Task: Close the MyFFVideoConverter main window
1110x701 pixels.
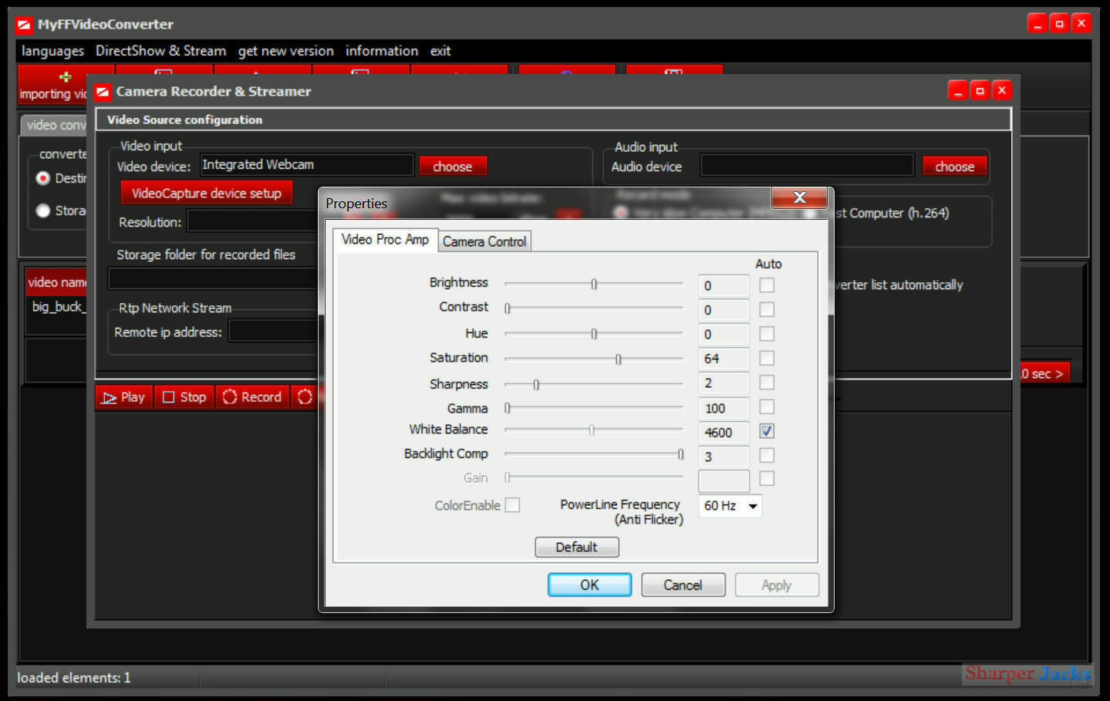Action: pos(1081,24)
